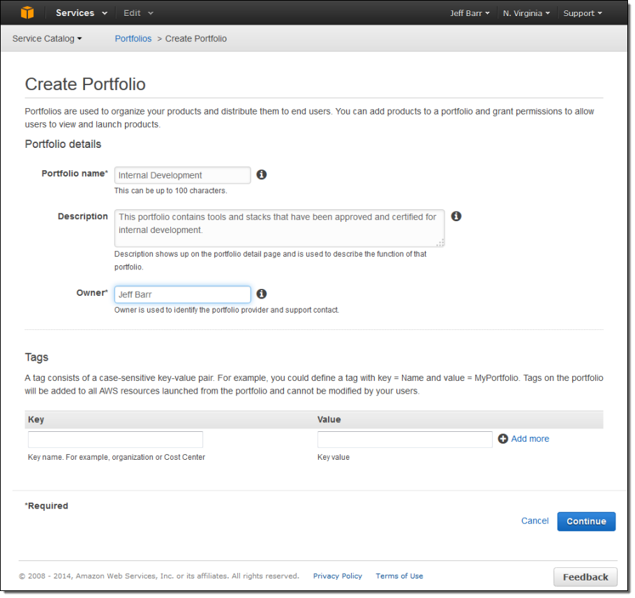Click the AWS orange cube logo
The width and height of the screenshot is (635, 598).
click(27, 13)
